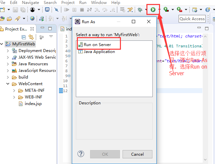Click the Open Web Browser globe icon

pyautogui.click(x=32, y=18)
